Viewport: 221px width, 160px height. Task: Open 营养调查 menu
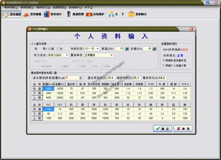point(11,7)
